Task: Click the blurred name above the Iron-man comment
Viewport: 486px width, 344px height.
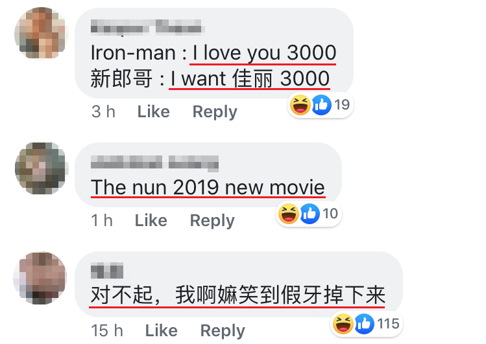Action: coord(147,27)
